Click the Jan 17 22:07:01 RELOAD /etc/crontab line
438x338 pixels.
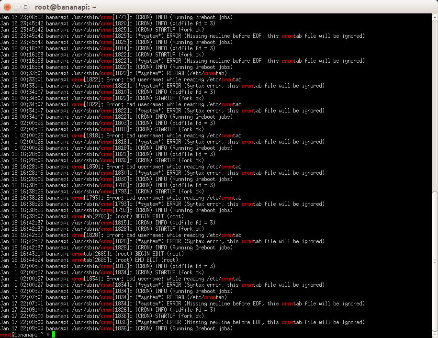[114, 297]
